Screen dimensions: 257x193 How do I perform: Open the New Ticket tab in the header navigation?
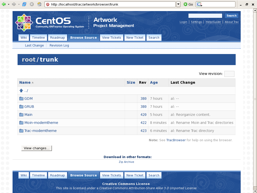coord(135,38)
